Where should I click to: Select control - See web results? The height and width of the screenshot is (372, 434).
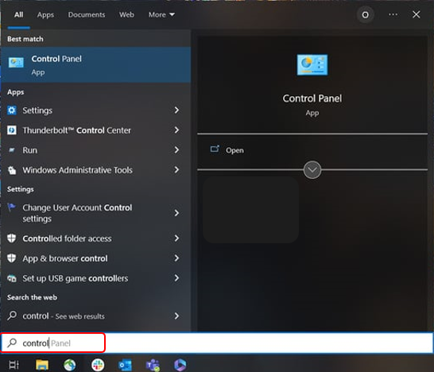[95, 316]
